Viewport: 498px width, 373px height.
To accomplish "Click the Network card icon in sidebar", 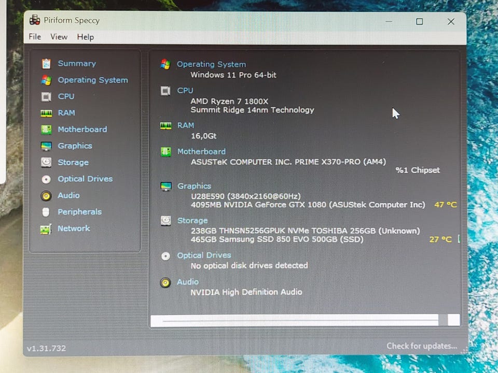I will (46, 228).
